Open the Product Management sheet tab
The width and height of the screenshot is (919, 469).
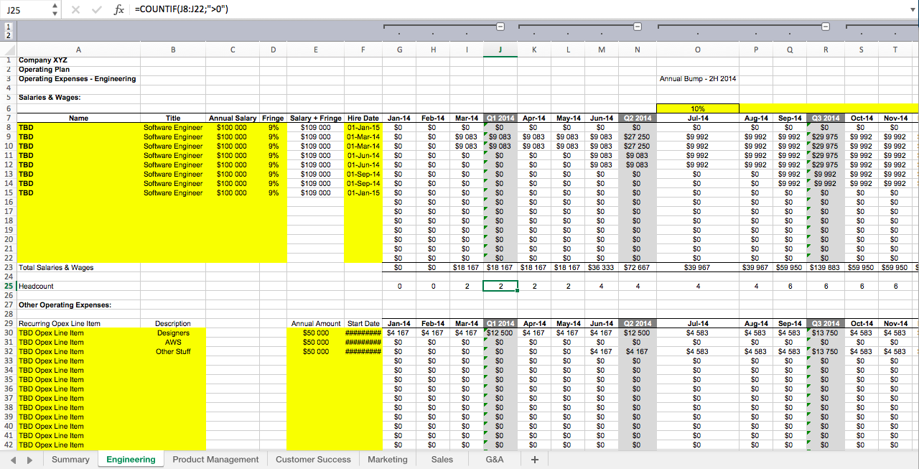215,460
